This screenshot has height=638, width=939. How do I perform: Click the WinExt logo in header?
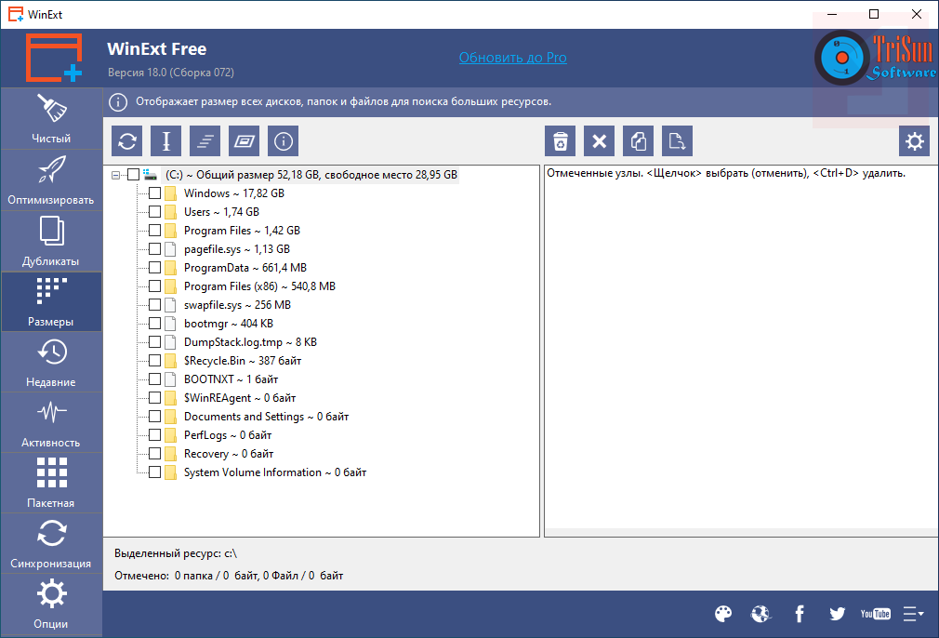tap(54, 58)
